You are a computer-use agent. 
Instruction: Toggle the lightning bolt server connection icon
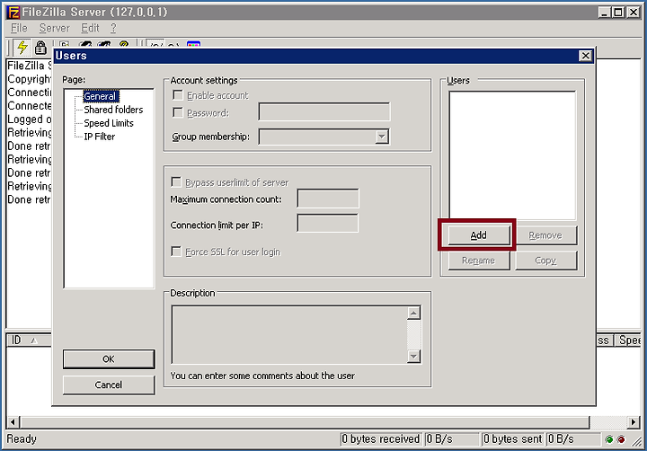(x=22, y=47)
